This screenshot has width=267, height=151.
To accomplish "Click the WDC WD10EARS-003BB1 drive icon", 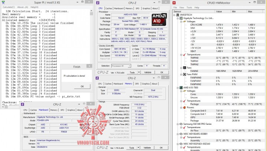I will tap(181, 134).
